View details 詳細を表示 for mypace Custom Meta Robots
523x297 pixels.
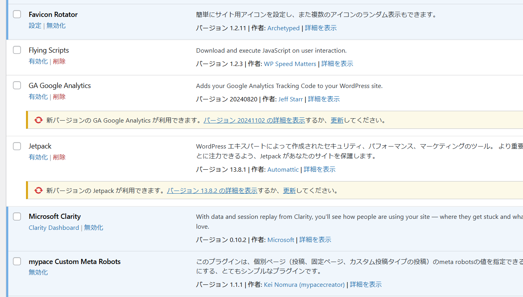pos(366,284)
